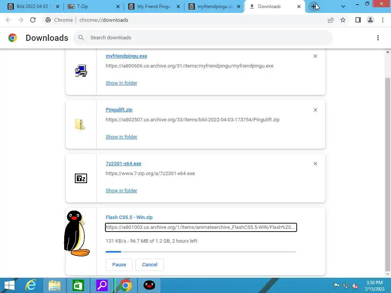The image size is (391, 293).
Task: Click the network tray icon
Action: 346,285
